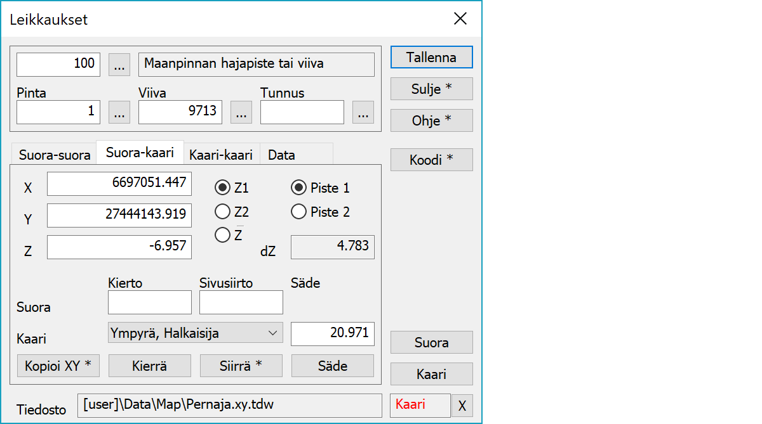The image size is (762, 424).
Task: Open the Kaari-kaari tab
Action: (221, 155)
